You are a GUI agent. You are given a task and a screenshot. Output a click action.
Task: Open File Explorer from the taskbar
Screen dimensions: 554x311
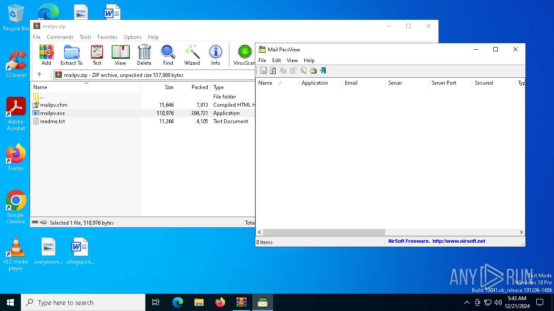click(x=199, y=302)
